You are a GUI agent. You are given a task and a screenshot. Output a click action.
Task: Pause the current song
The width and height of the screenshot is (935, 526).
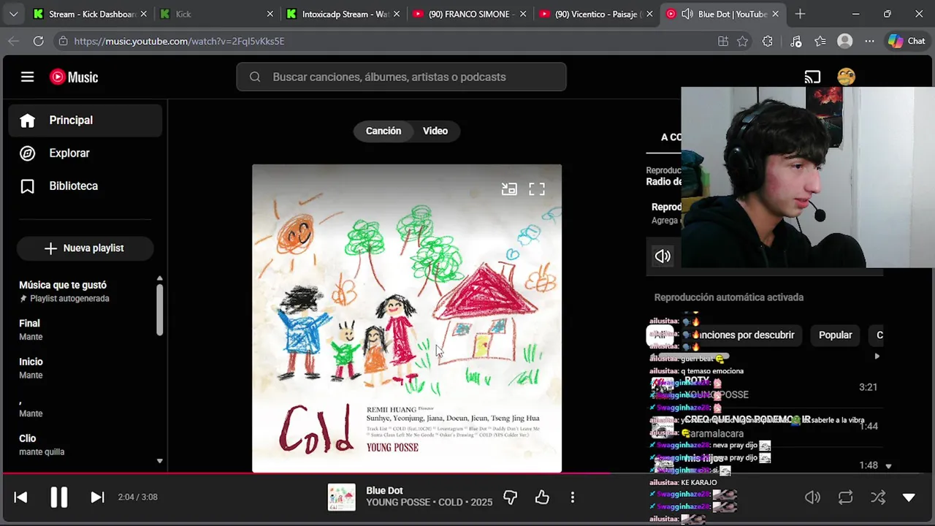(x=58, y=498)
